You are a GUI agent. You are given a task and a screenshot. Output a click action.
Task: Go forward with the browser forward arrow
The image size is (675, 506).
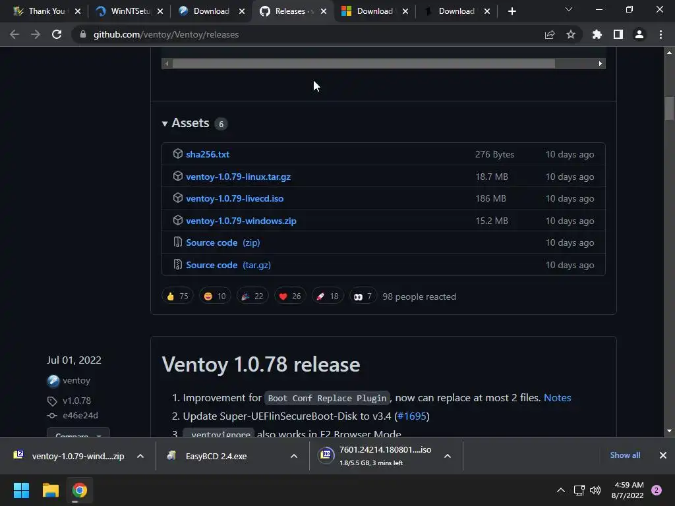pos(36,34)
